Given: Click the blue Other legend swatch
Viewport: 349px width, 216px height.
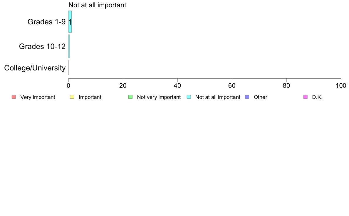Looking at the screenshot, I should 247,97.
